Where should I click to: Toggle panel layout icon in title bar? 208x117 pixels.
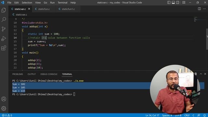click(173, 3)
